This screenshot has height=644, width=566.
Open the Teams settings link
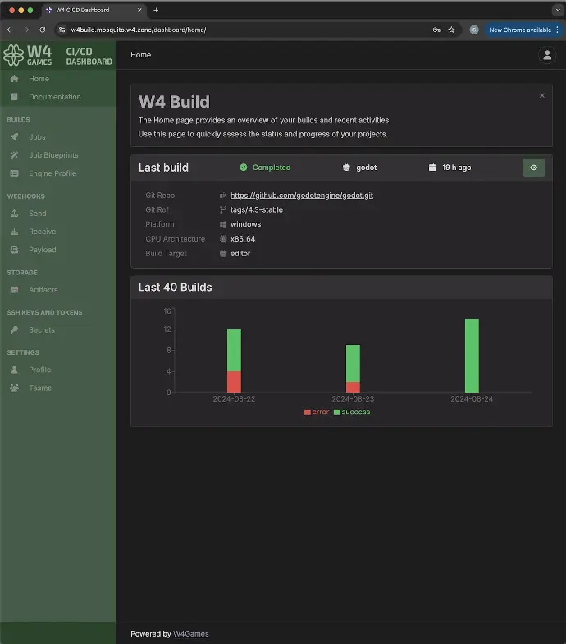pyautogui.click(x=39, y=388)
